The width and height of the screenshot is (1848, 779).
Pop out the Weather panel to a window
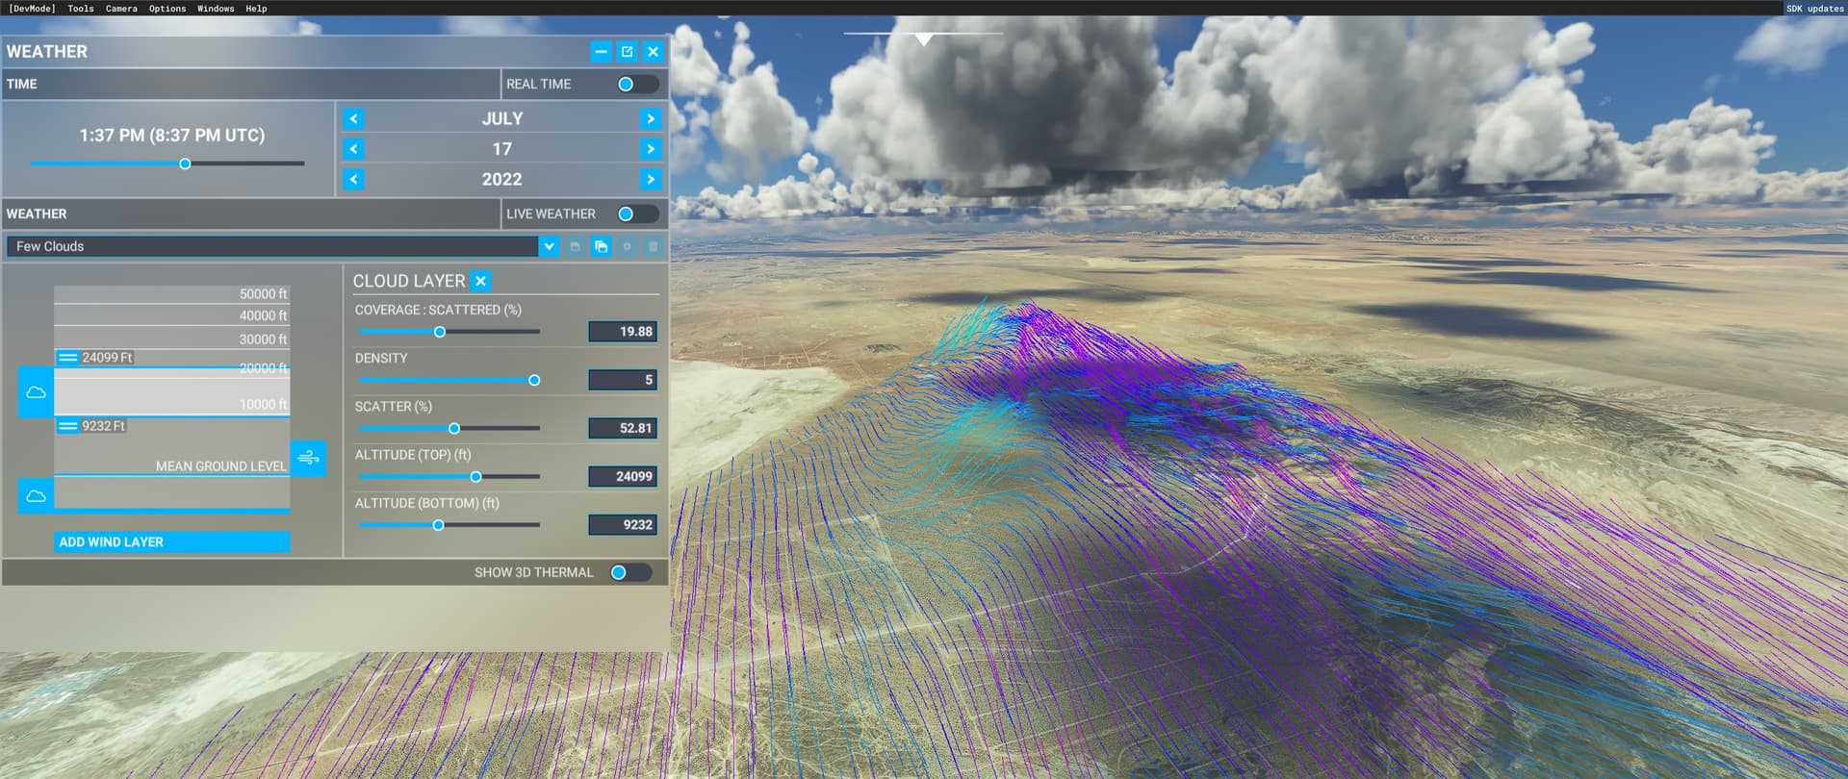point(627,52)
